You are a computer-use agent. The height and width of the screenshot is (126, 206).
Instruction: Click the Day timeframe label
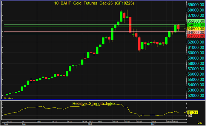[x=200, y=122]
